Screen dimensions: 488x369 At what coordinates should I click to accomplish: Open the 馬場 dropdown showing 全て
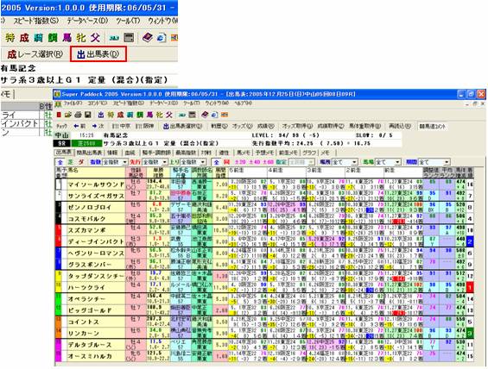click(388, 162)
